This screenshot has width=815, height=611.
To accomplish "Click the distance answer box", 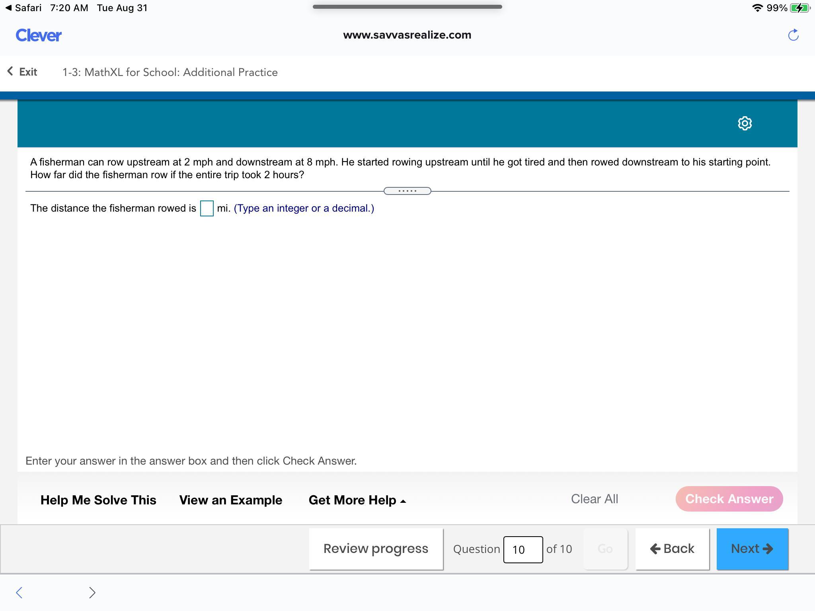I will tap(207, 208).
